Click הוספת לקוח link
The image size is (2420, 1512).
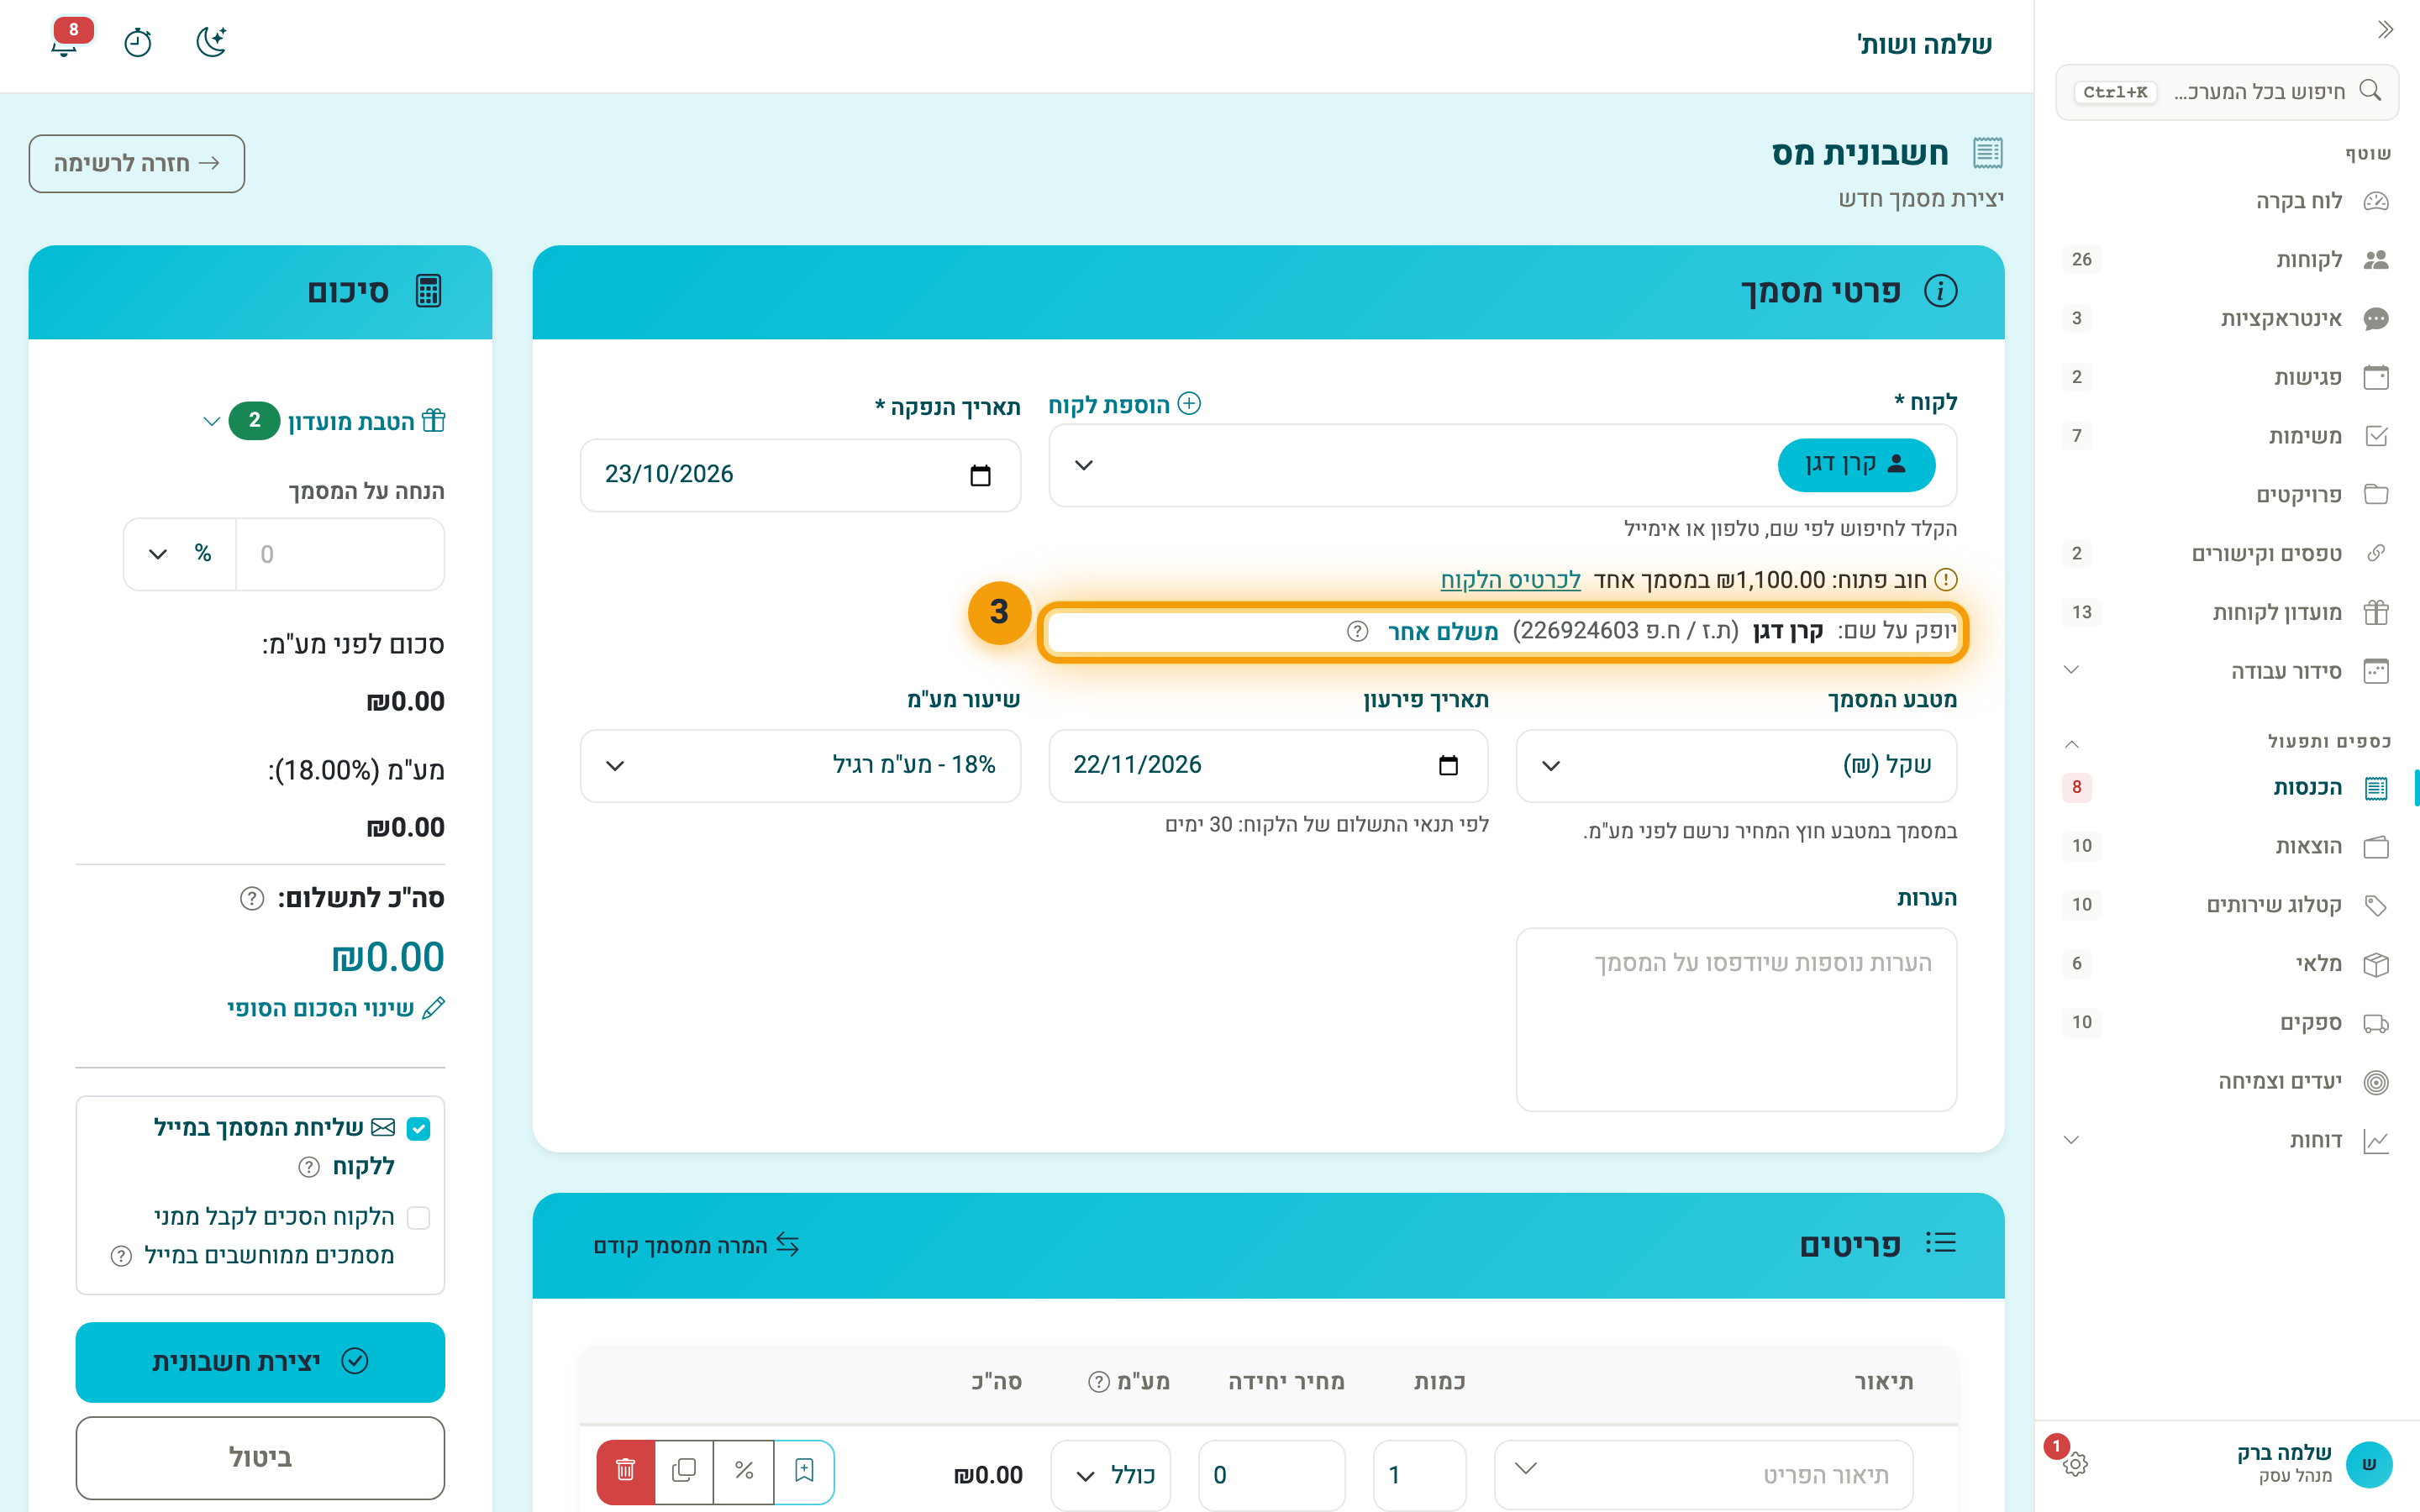(1125, 404)
